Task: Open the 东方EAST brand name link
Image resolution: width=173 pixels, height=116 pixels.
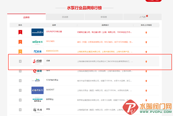Action: pos(50,90)
